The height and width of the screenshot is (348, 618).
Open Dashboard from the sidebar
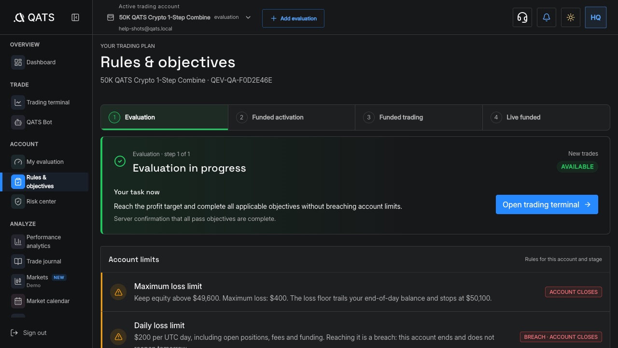point(49,62)
